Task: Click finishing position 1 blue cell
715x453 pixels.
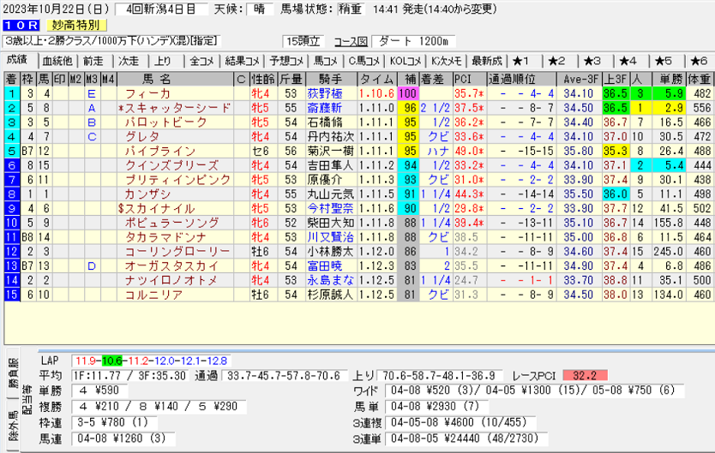Action: coord(11,93)
